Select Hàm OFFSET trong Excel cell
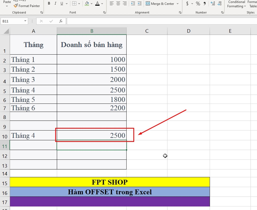 click(110, 192)
